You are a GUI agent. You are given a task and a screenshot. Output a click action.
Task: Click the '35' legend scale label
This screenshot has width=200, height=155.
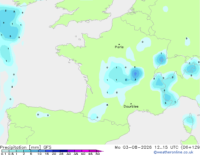click(76, 154)
